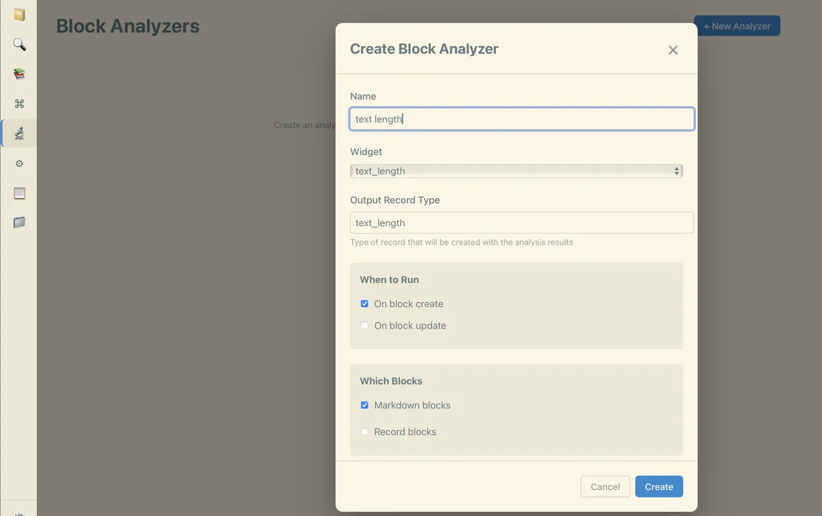Open the stacked books sidebar icon
The width and height of the screenshot is (822, 516).
point(19,74)
